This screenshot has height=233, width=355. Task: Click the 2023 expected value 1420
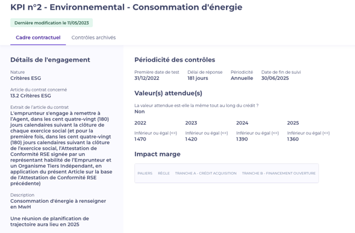pyautogui.click(x=191, y=139)
